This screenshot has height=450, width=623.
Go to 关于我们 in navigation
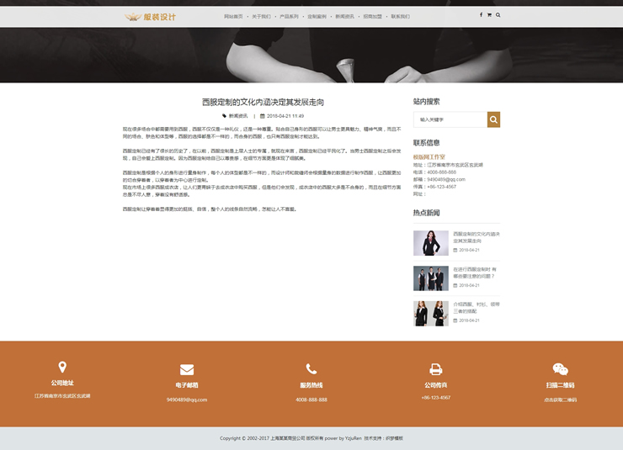261,16
